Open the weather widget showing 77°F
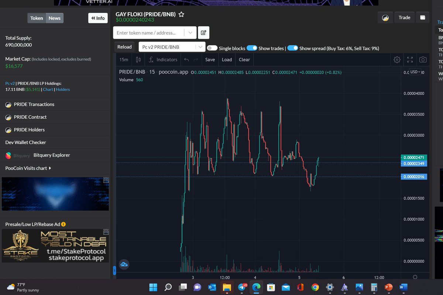Viewport: 443px width, 295px height. [x=23, y=287]
